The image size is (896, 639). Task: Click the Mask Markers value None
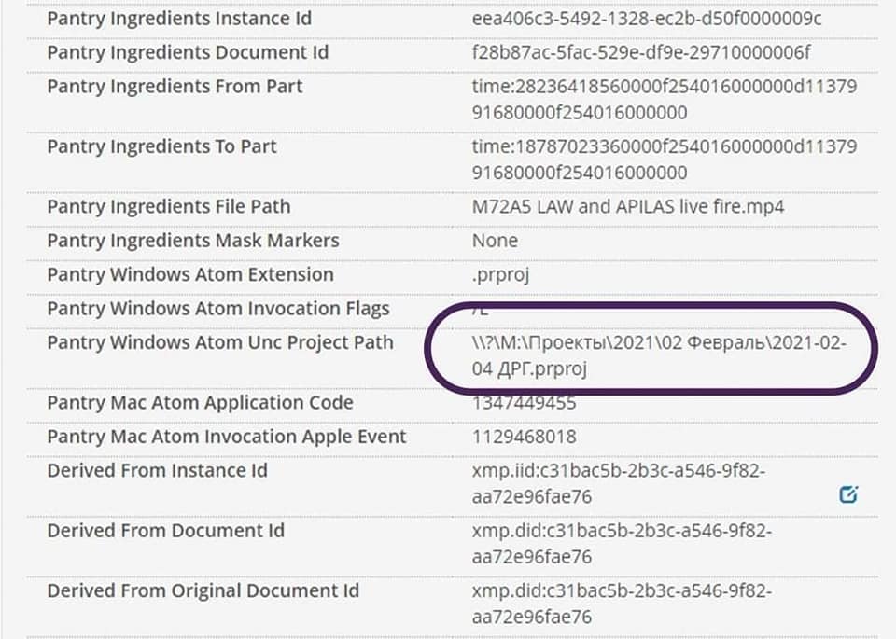pyautogui.click(x=495, y=241)
